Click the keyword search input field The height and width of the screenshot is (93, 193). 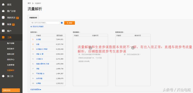[45, 23]
